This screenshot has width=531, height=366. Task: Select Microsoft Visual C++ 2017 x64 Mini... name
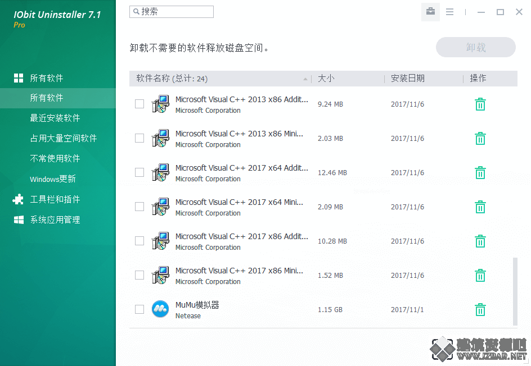pyautogui.click(x=239, y=202)
